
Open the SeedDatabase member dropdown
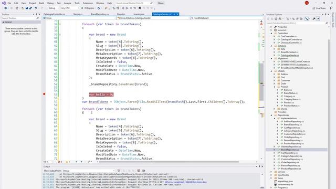pos(227,18)
